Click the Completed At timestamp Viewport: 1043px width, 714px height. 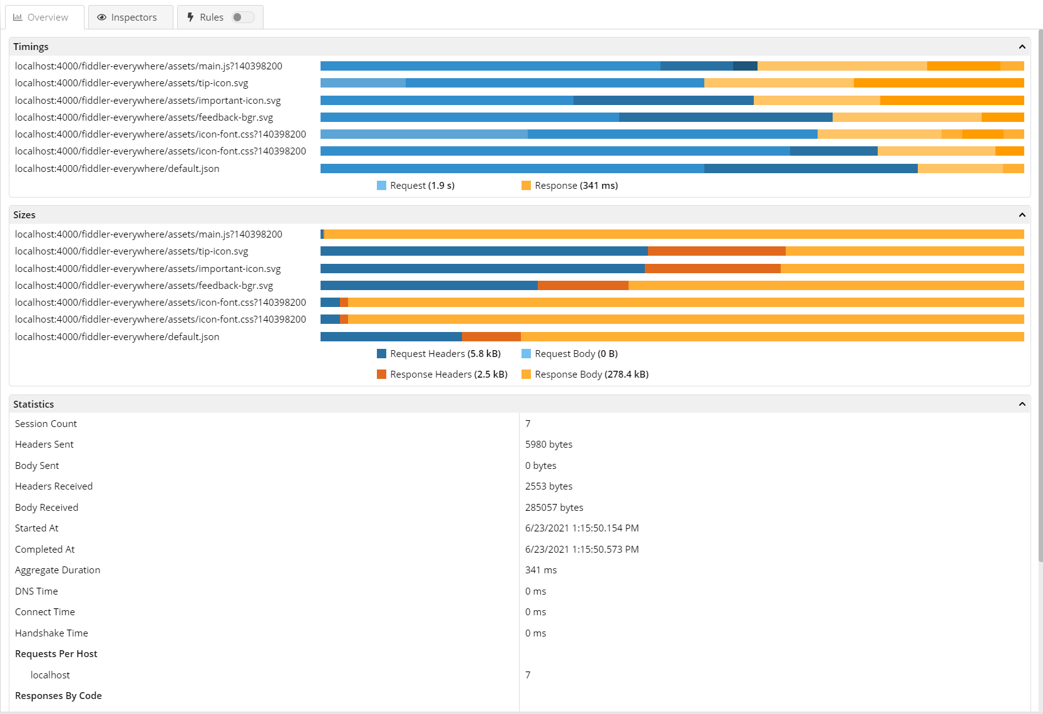click(x=582, y=550)
